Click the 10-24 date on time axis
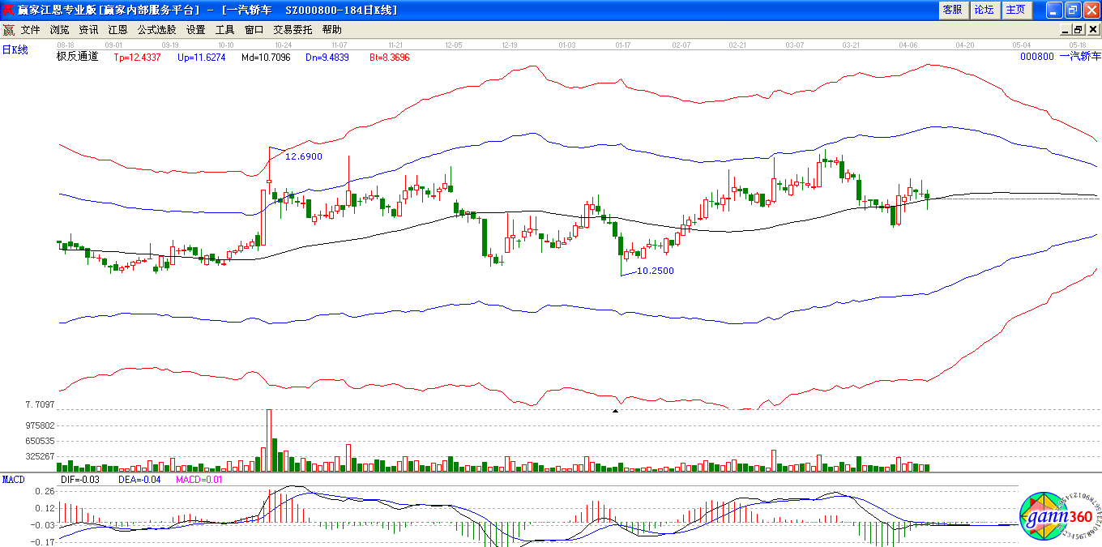The image size is (1102, 547). click(284, 45)
